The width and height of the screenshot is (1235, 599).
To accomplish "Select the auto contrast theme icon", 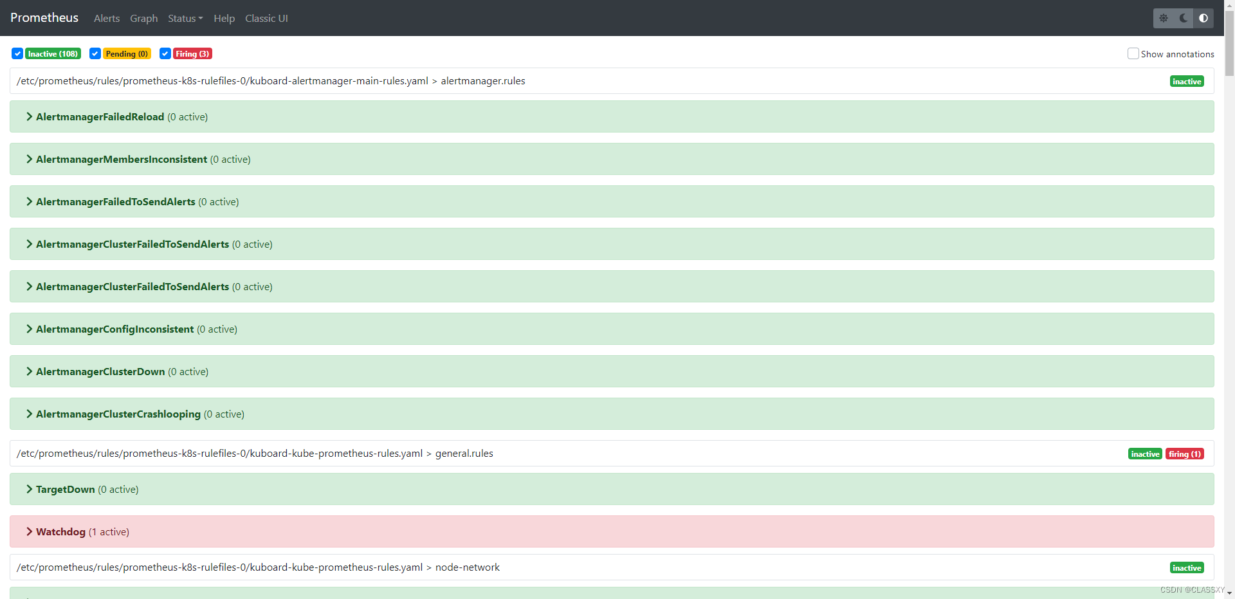I will point(1203,18).
